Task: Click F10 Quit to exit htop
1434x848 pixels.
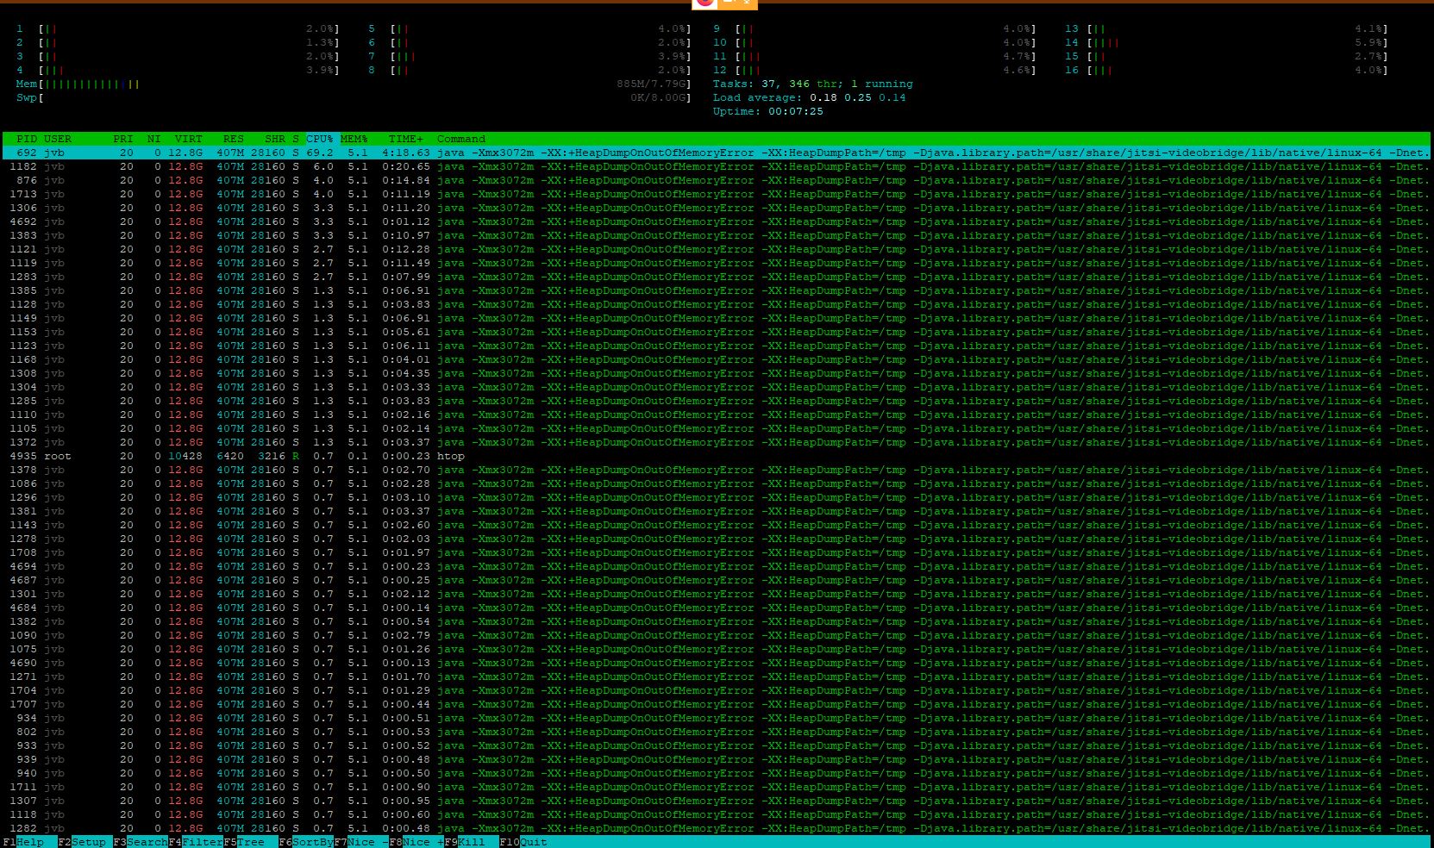Action: (x=523, y=842)
